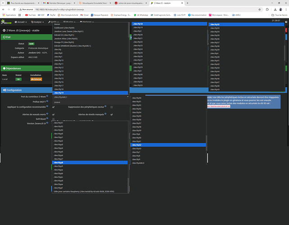Open a new browser tab
The width and height of the screenshot is (289, 225).
point(187,3)
